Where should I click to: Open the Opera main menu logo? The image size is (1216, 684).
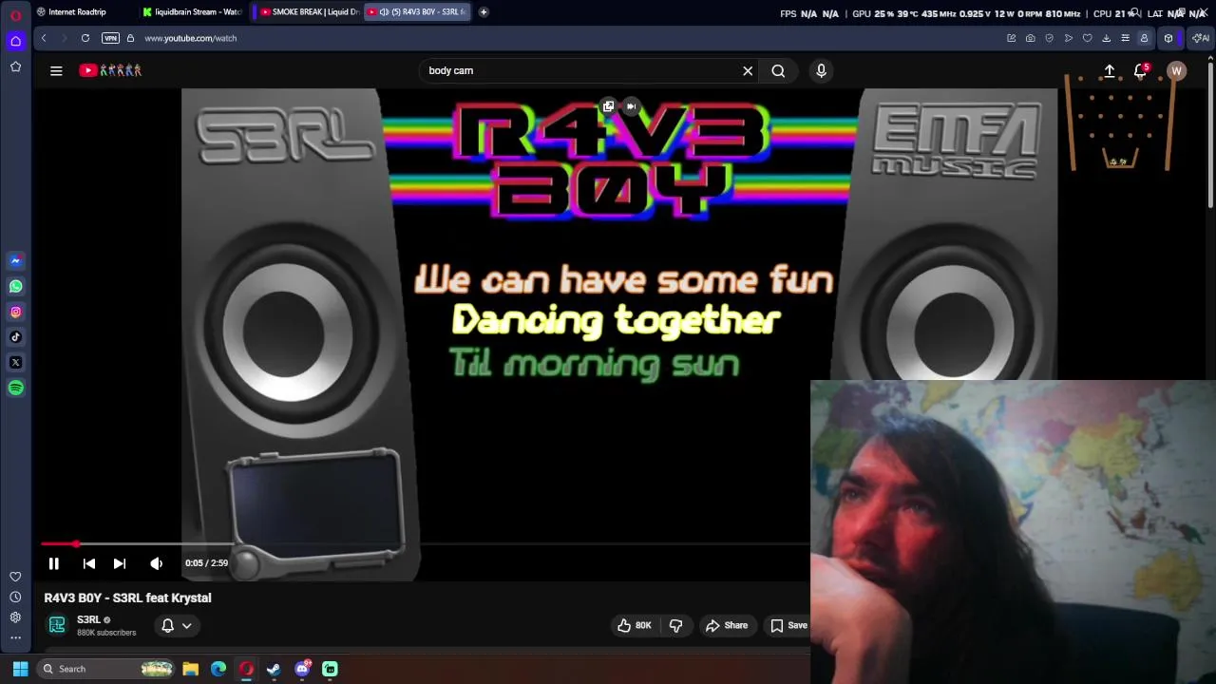(15, 14)
